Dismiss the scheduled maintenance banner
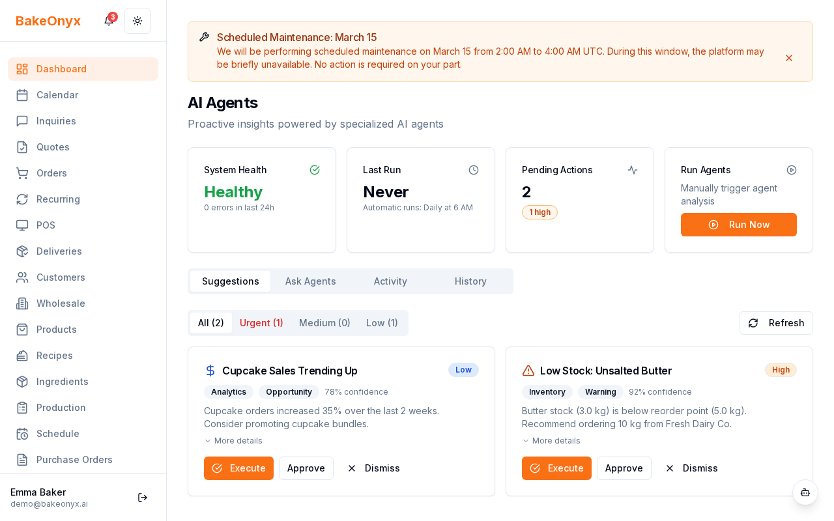This screenshot has height=521, width=834. 789,58
